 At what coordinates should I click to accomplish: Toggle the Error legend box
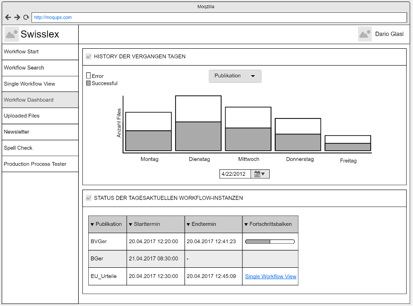click(89, 76)
